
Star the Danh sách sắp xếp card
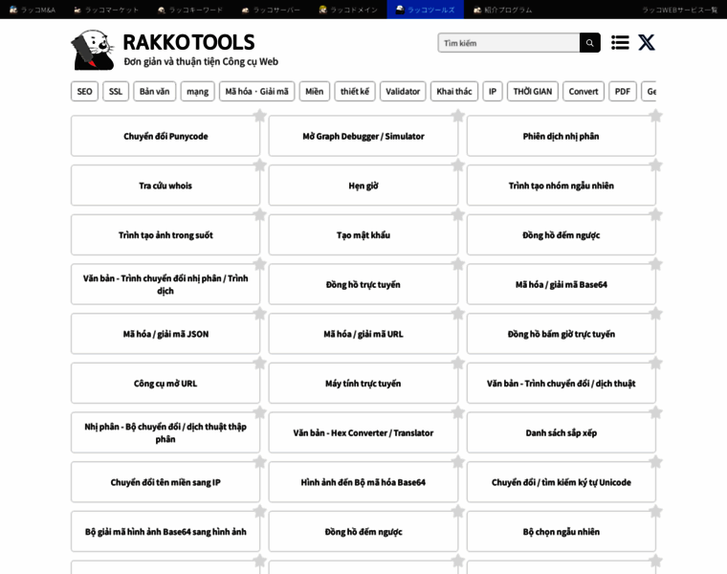coord(655,412)
